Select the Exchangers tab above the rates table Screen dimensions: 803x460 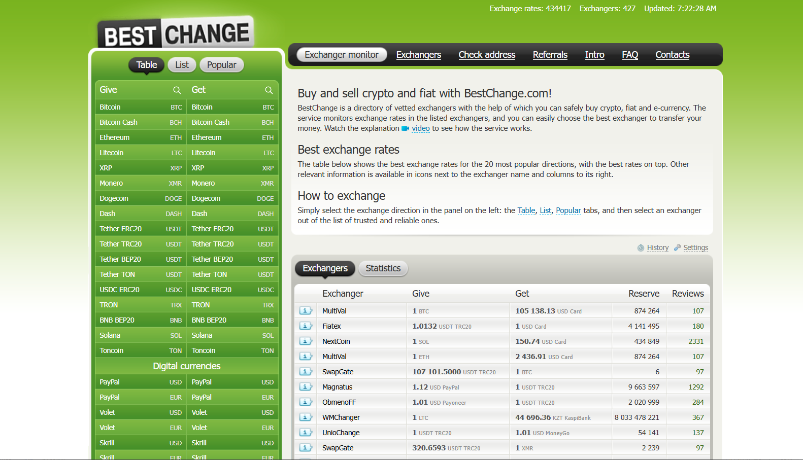click(x=325, y=268)
